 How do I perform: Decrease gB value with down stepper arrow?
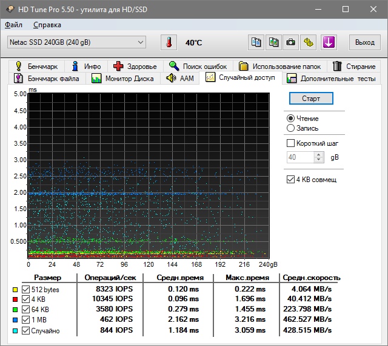click(x=319, y=160)
